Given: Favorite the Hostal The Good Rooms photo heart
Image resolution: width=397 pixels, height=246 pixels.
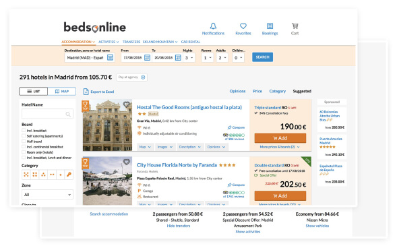Looking at the screenshot, I should click(127, 104).
